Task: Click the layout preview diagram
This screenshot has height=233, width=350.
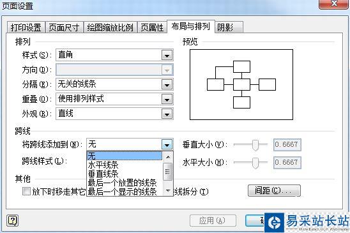Action: [241, 85]
